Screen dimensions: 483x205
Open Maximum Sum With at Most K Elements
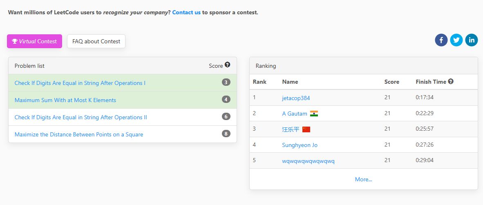click(65, 100)
